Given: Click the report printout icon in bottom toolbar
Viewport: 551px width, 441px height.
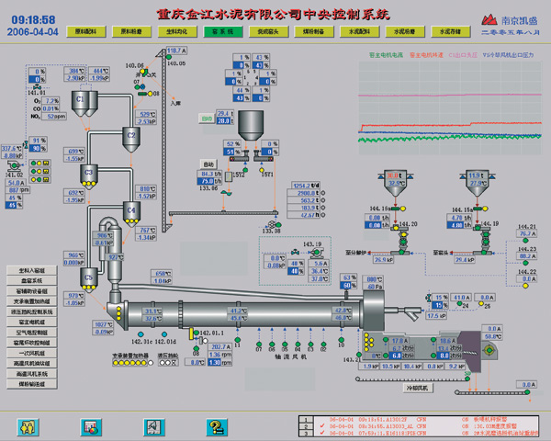Looking at the screenshot, I should [x=152, y=425].
